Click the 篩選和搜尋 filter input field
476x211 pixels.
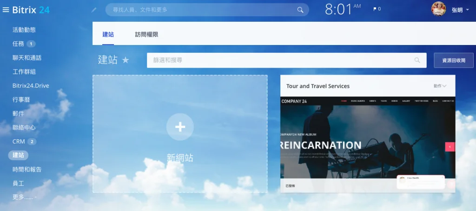286,60
